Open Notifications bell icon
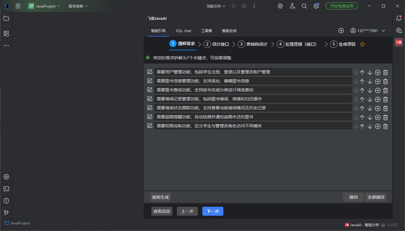 [x=399, y=18]
